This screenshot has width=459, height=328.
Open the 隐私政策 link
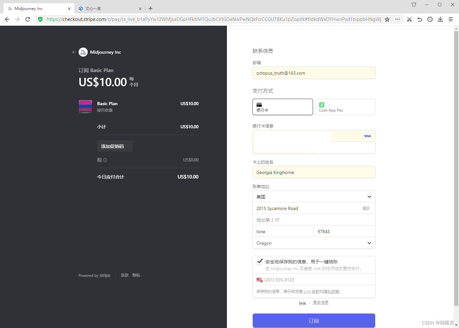click(331, 292)
